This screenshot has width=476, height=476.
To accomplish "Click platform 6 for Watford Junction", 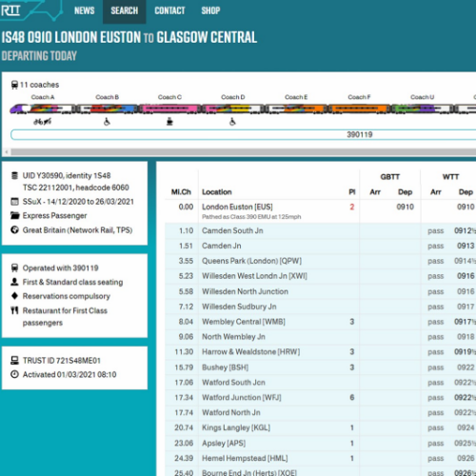I will tap(352, 397).
